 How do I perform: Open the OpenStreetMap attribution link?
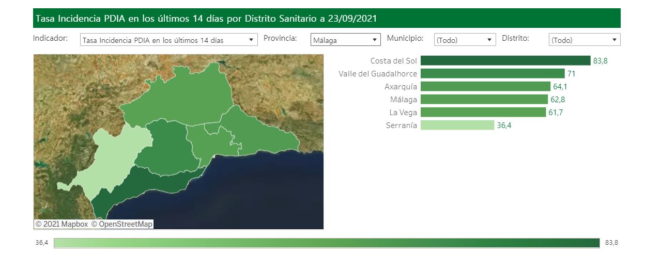coord(122,224)
